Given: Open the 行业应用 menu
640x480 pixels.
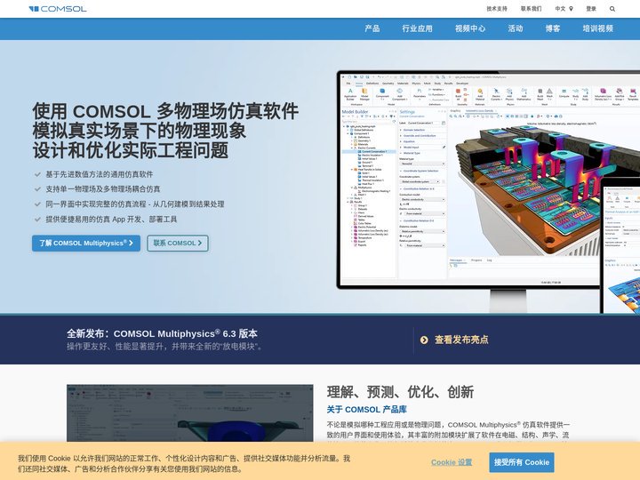Looking at the screenshot, I should coord(417,28).
